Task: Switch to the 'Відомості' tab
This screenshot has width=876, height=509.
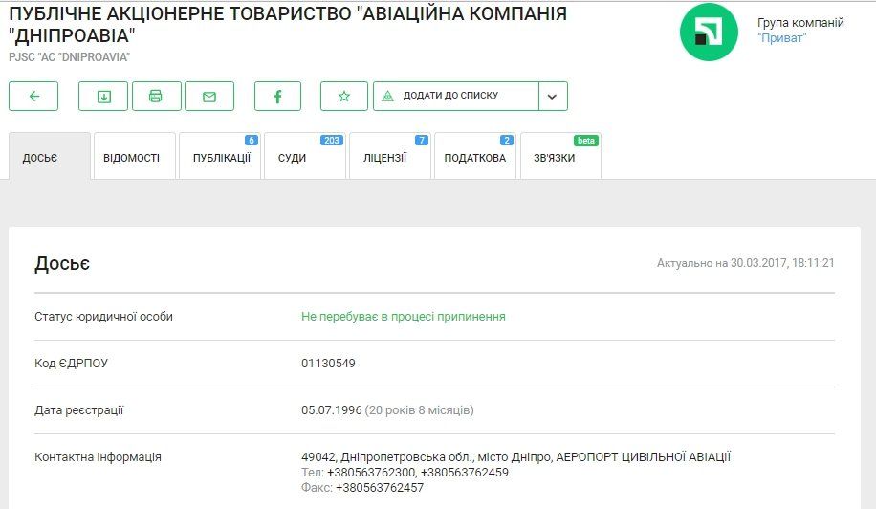Action: (135, 157)
